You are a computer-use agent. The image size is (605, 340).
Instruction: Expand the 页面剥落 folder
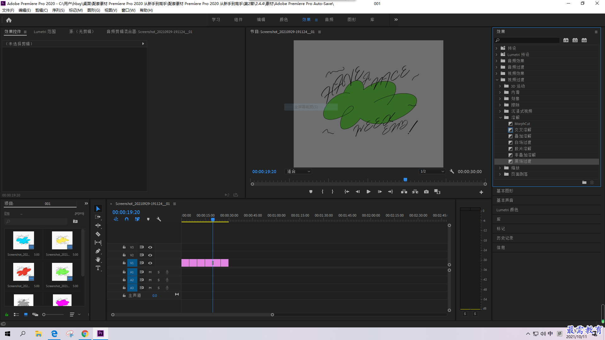(500, 174)
